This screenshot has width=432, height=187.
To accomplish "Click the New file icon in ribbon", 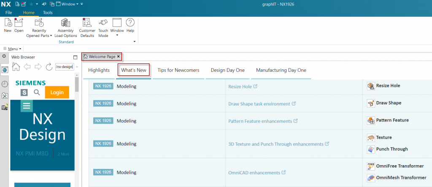I will pos(8,24).
